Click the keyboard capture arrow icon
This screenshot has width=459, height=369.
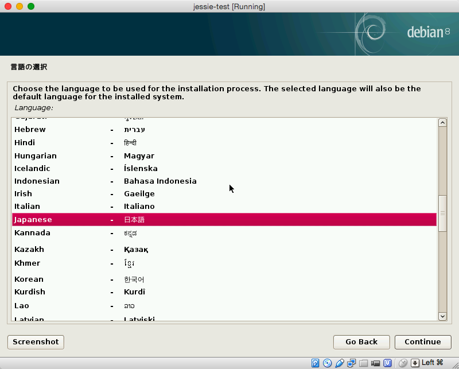pos(415,363)
